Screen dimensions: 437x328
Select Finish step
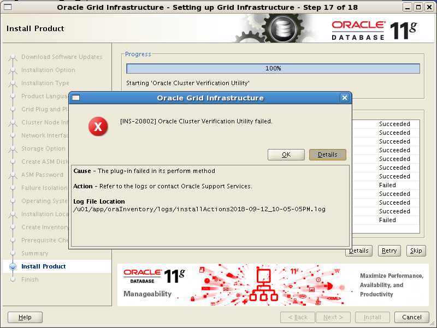pos(30,279)
